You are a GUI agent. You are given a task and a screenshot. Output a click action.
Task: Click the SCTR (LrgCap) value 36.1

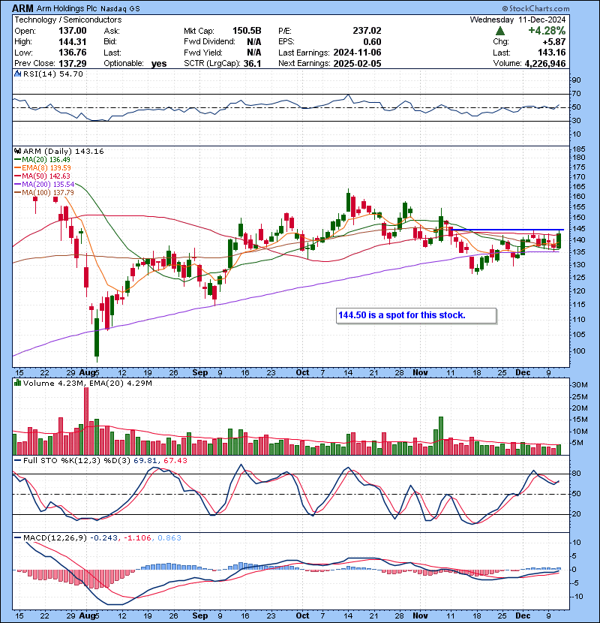[252, 63]
